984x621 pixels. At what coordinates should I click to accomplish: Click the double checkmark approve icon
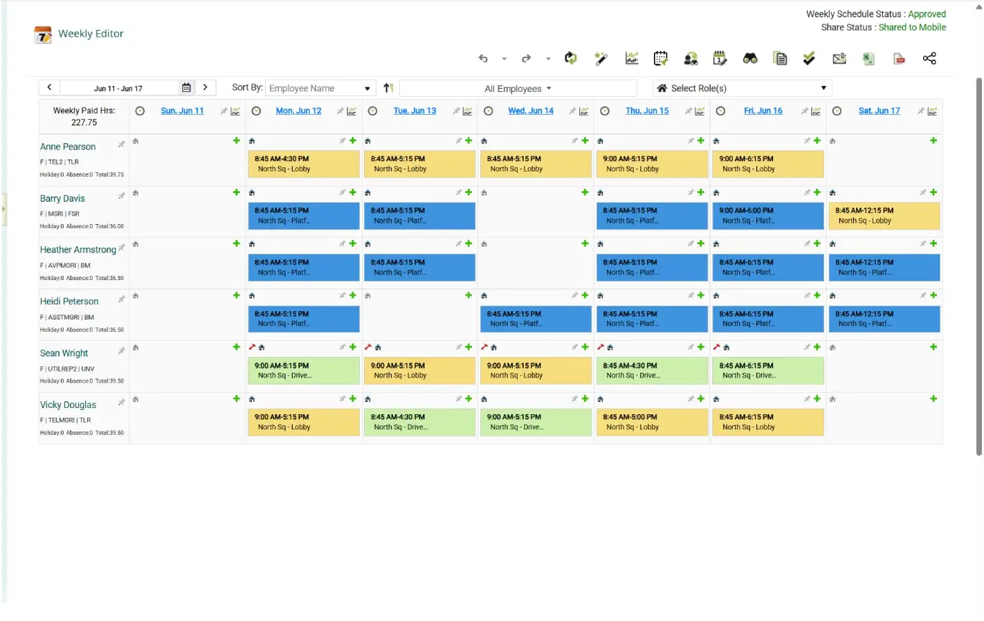pyautogui.click(x=809, y=59)
